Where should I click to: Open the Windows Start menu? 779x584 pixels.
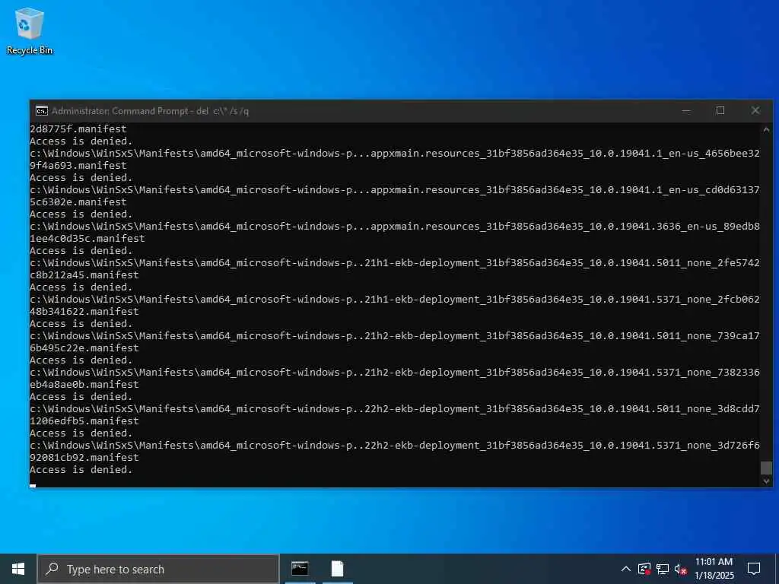18,569
